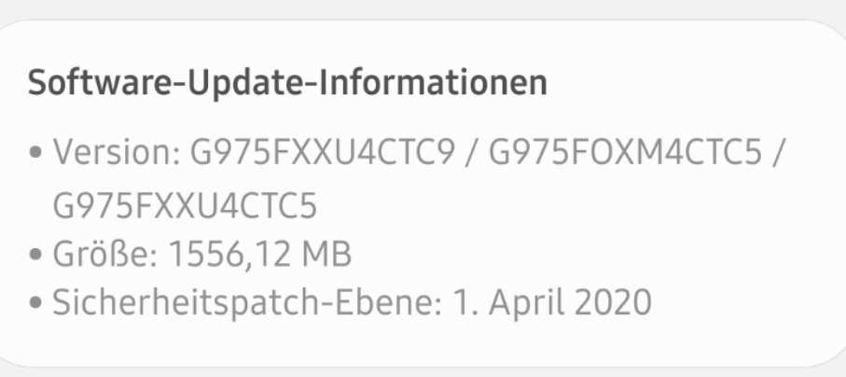Select the 'Version:' label text
This screenshot has height=377, width=846.
116,152
